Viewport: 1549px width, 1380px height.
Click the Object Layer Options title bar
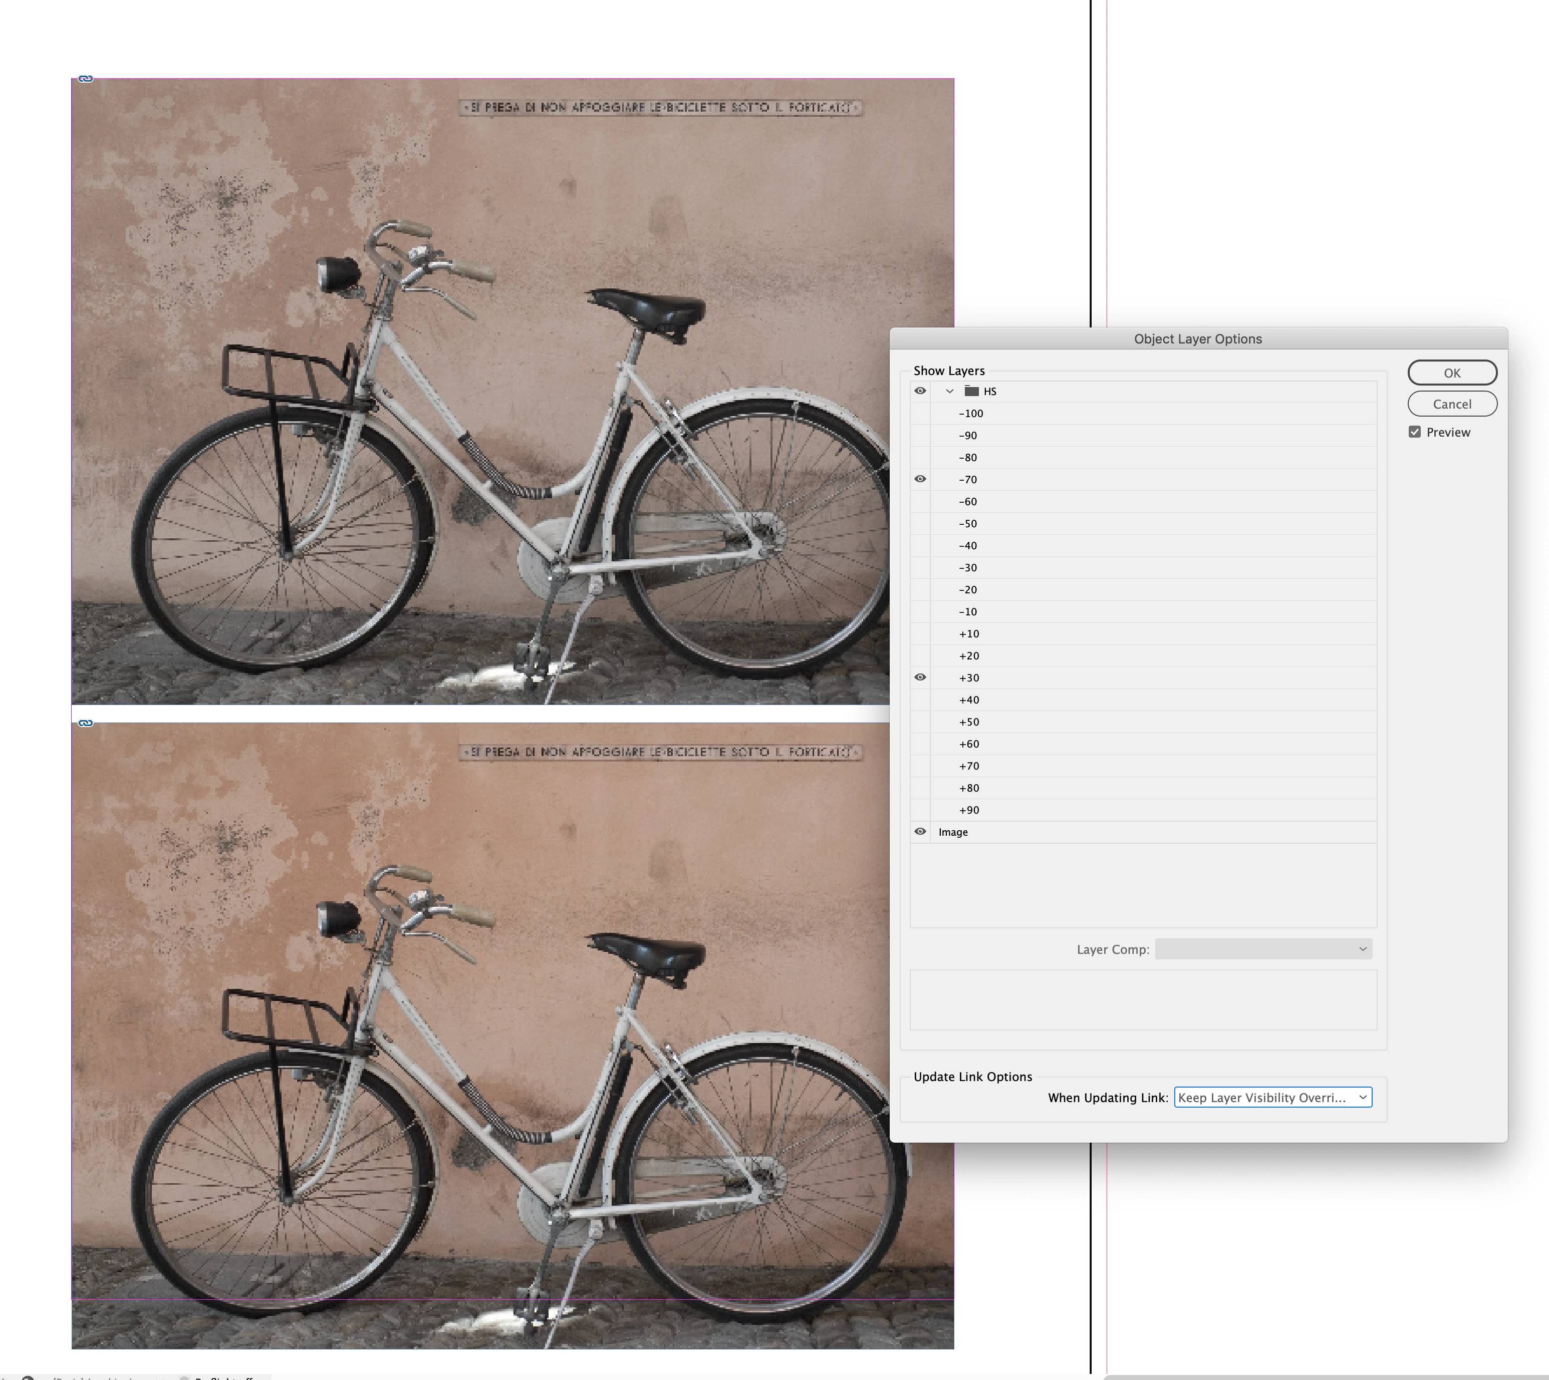pyautogui.click(x=1198, y=339)
